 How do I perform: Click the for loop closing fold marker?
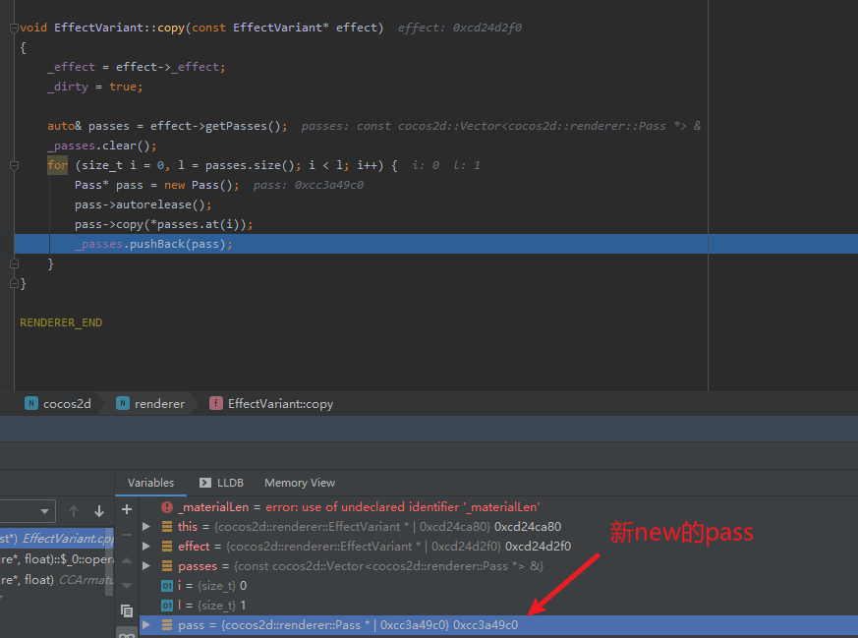coord(14,263)
